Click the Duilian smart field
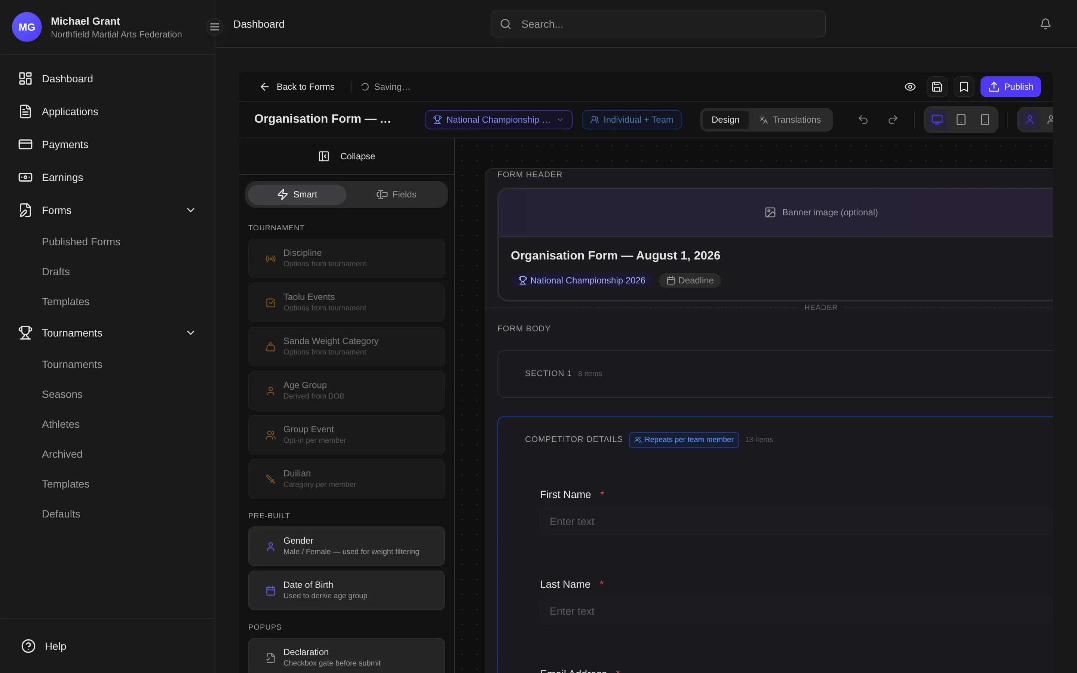The image size is (1077, 673). 346,479
